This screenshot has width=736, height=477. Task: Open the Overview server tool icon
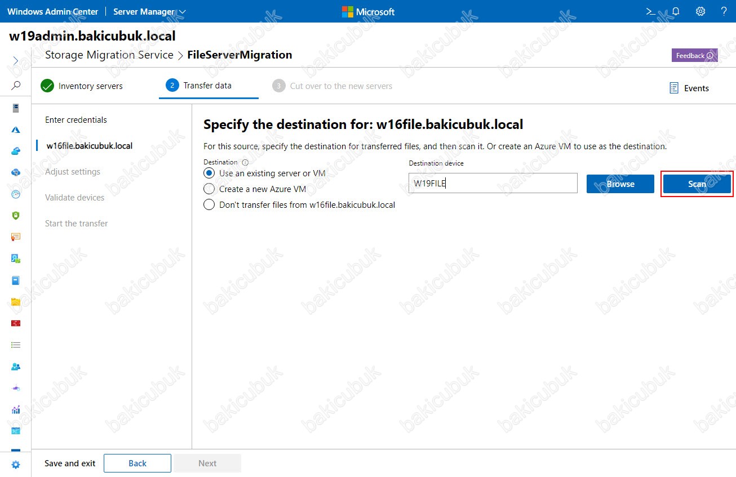(x=16, y=108)
